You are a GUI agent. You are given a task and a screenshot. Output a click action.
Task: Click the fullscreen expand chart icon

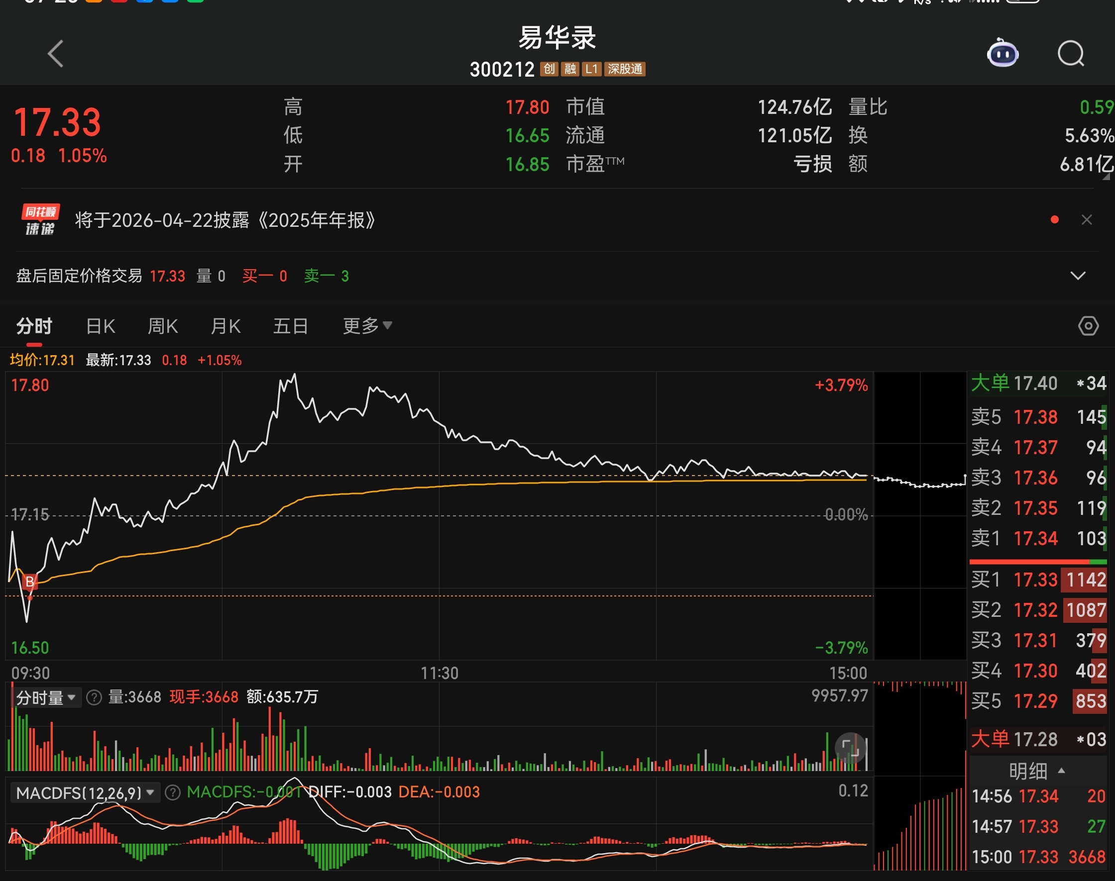click(x=850, y=747)
